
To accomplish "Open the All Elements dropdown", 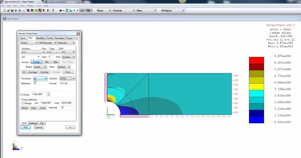I will [48, 43].
